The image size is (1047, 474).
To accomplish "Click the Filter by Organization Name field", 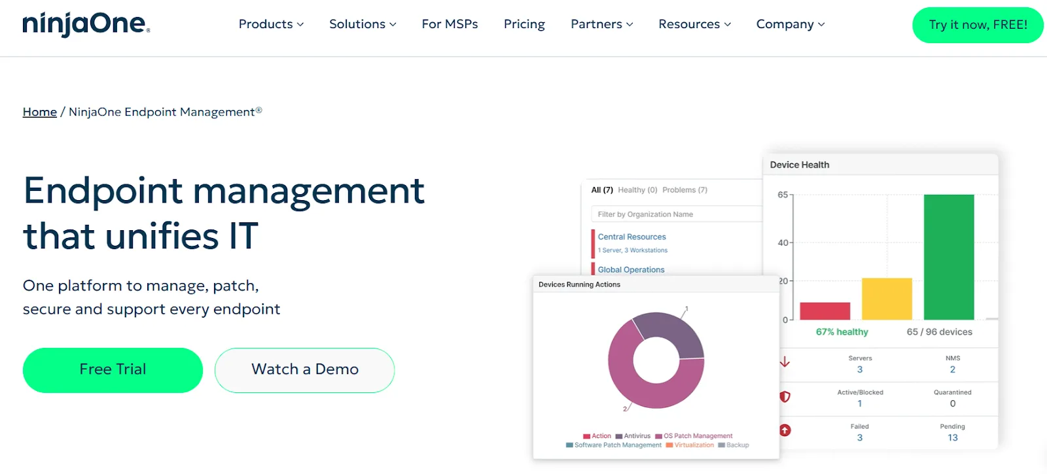I will pyautogui.click(x=677, y=214).
